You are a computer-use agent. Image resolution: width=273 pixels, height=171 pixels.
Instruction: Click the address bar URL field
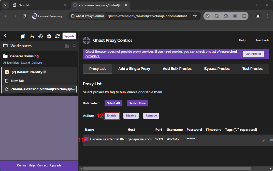click(149, 16)
